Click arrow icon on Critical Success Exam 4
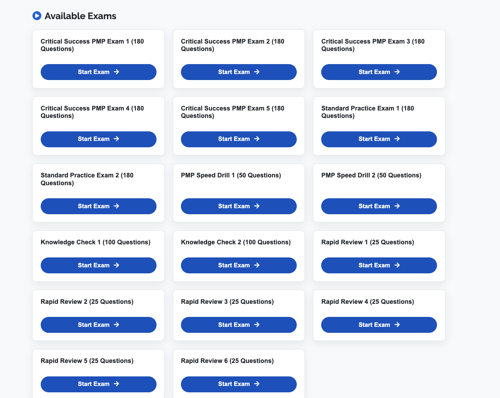500x398 pixels. (x=117, y=139)
